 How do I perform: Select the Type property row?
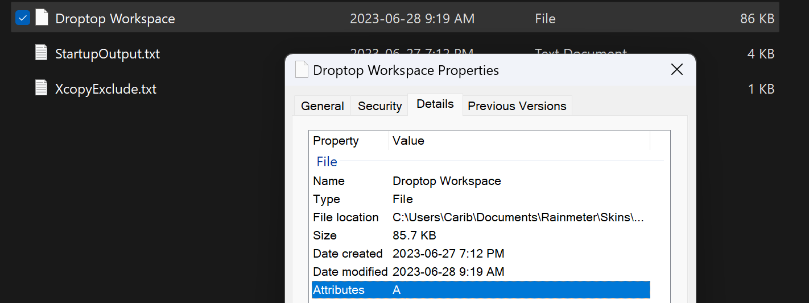(481, 199)
